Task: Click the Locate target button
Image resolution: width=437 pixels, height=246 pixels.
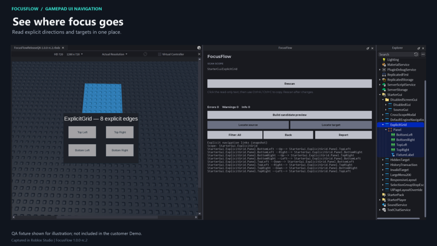Action: pyautogui.click(x=331, y=125)
